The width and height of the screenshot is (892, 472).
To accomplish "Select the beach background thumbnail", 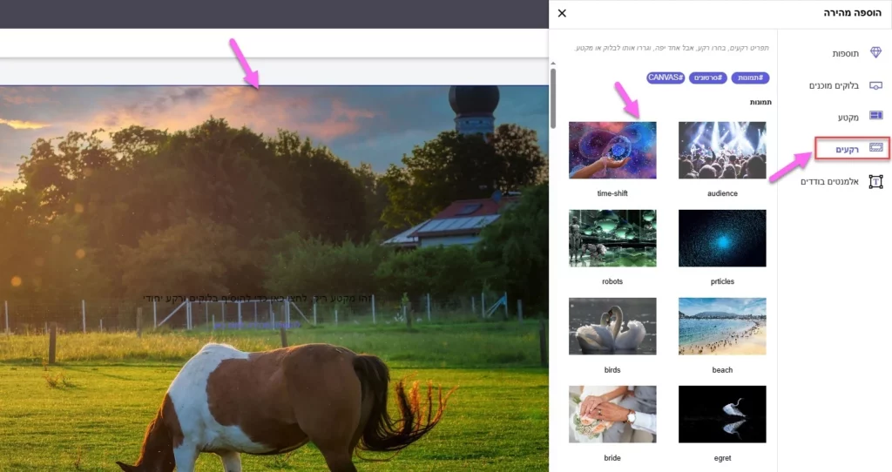I will (722, 326).
